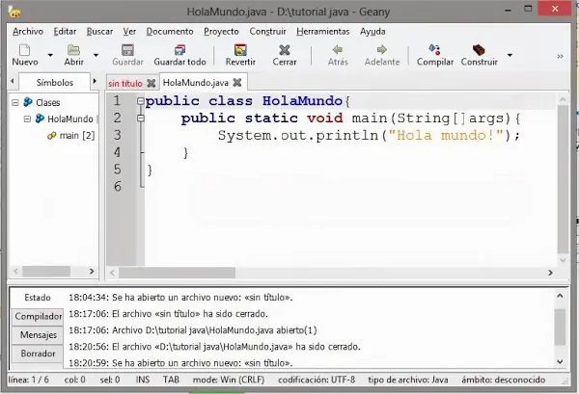Select the Borrador tab
The height and width of the screenshot is (394, 579).
point(38,354)
